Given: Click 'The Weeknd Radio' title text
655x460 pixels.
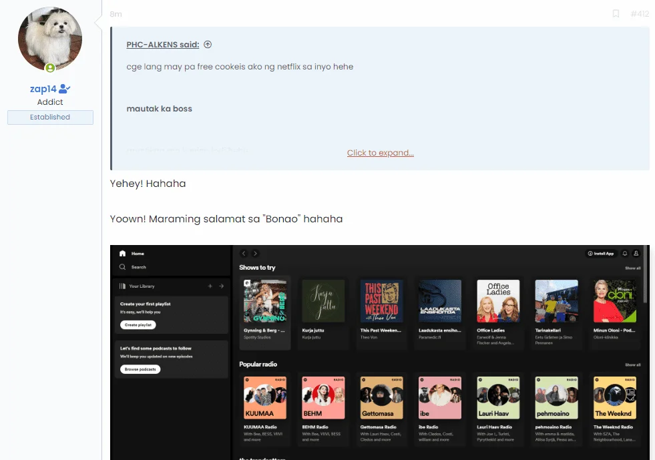Looking at the screenshot, I should (x=613, y=427).
